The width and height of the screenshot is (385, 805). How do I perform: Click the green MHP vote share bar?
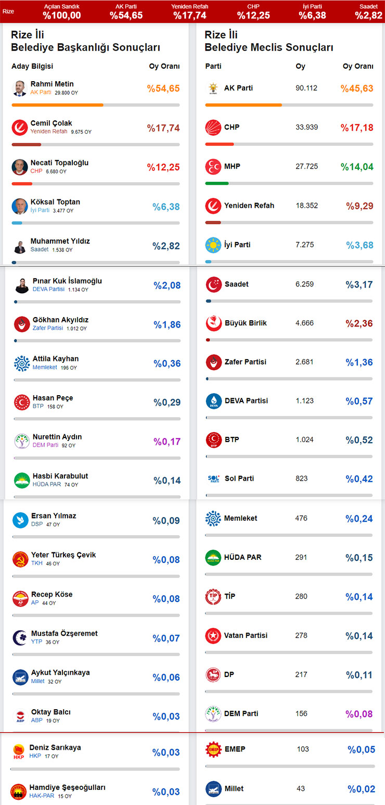(217, 183)
